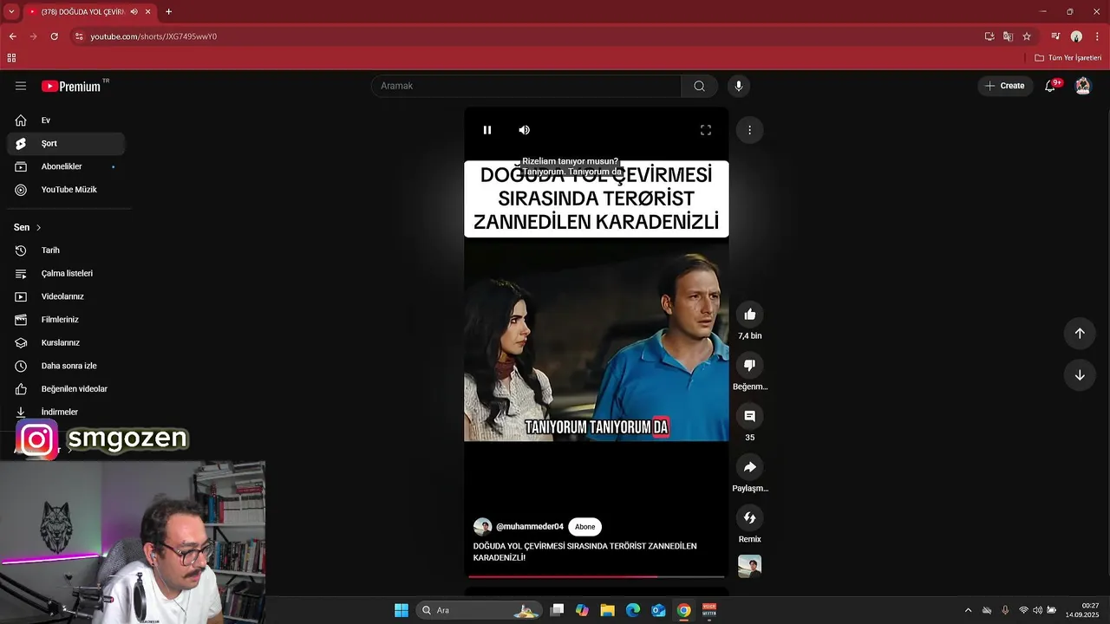Bookmark this page with star icon
This screenshot has width=1110, height=624.
pos(1027,36)
